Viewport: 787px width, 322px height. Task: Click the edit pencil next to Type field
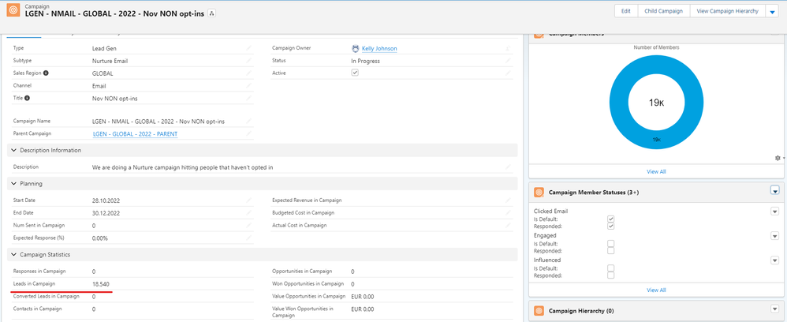[248, 48]
